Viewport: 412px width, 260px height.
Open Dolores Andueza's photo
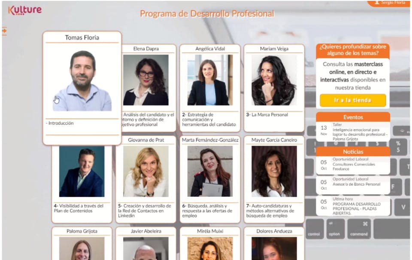pos(274,248)
